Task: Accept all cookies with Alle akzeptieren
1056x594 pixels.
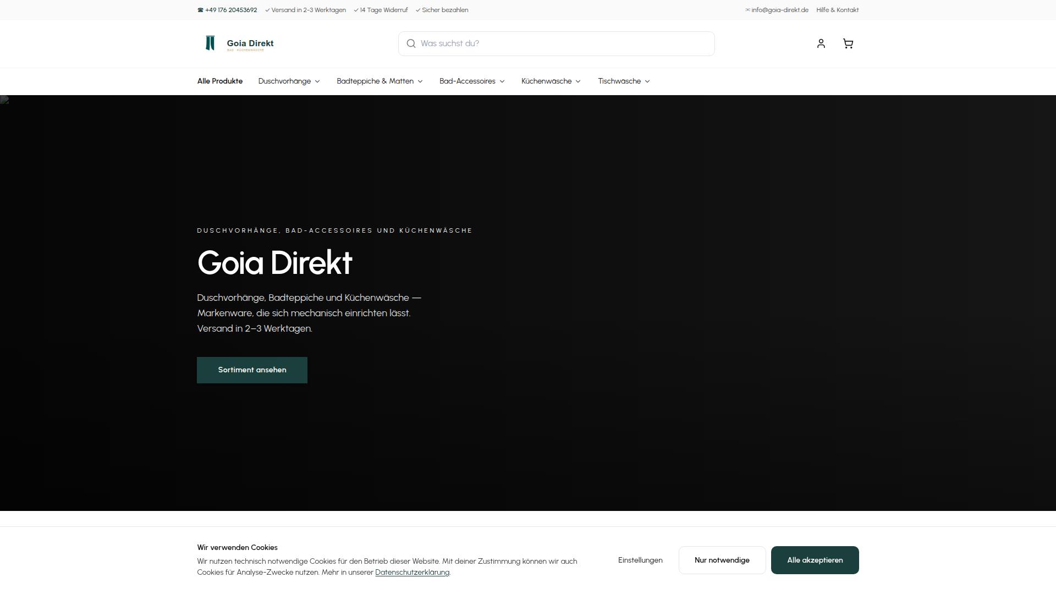Action: pos(815,560)
